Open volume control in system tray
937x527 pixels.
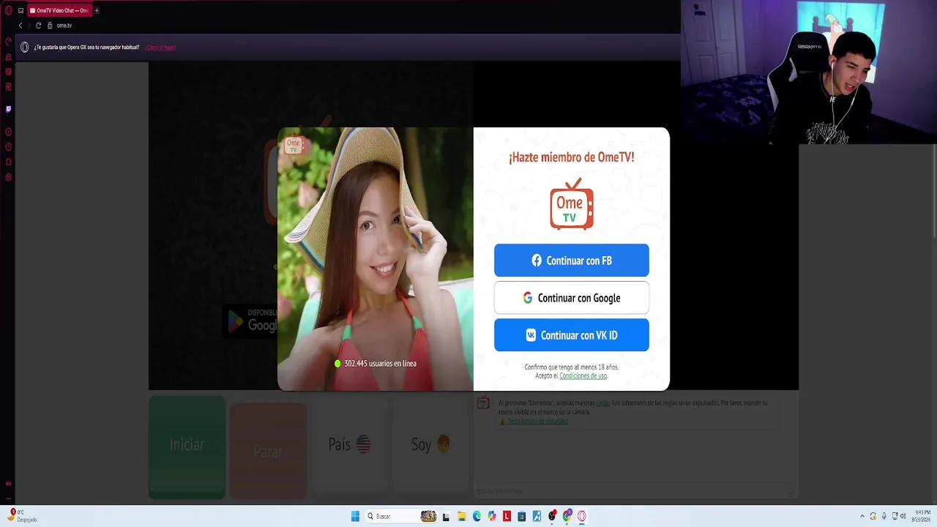tap(903, 516)
